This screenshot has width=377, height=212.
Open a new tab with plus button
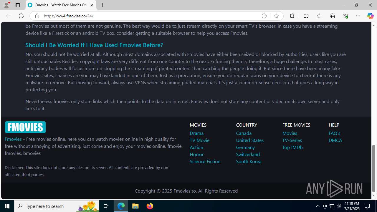[x=102, y=5]
